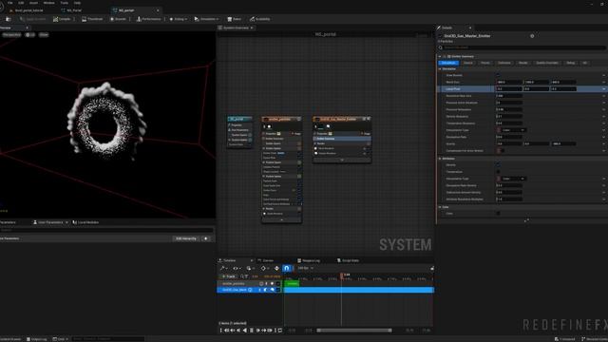Open the timeline wrench actions menu
This screenshot has width=608, height=342.
pos(223,268)
